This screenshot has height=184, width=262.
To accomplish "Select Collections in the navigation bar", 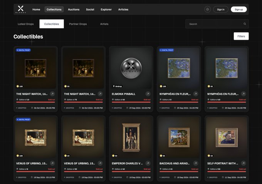I will 54,10.
